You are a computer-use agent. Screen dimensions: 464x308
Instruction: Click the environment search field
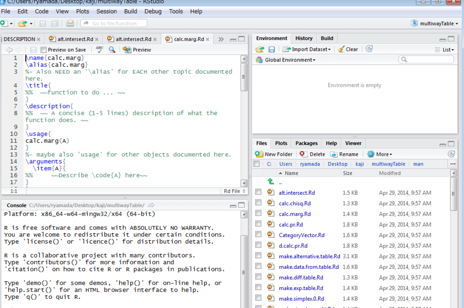point(426,60)
